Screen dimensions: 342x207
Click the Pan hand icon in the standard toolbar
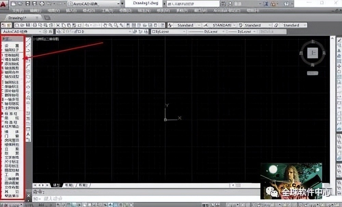(x=105, y=25)
